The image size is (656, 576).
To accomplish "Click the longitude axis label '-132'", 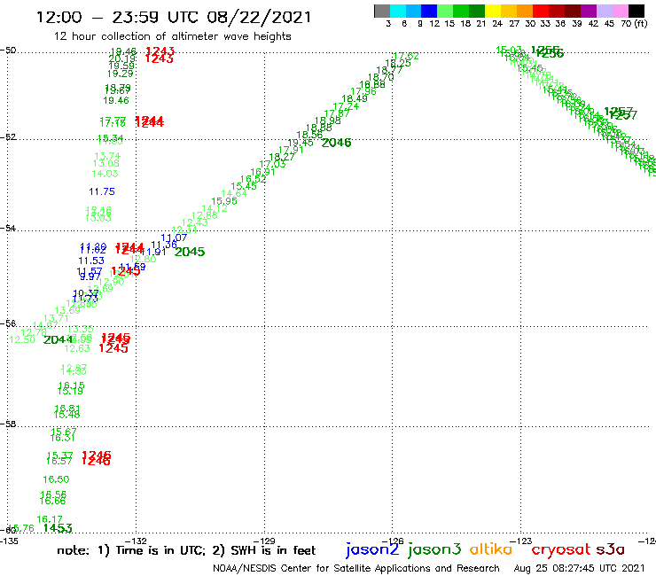I will point(136,541).
